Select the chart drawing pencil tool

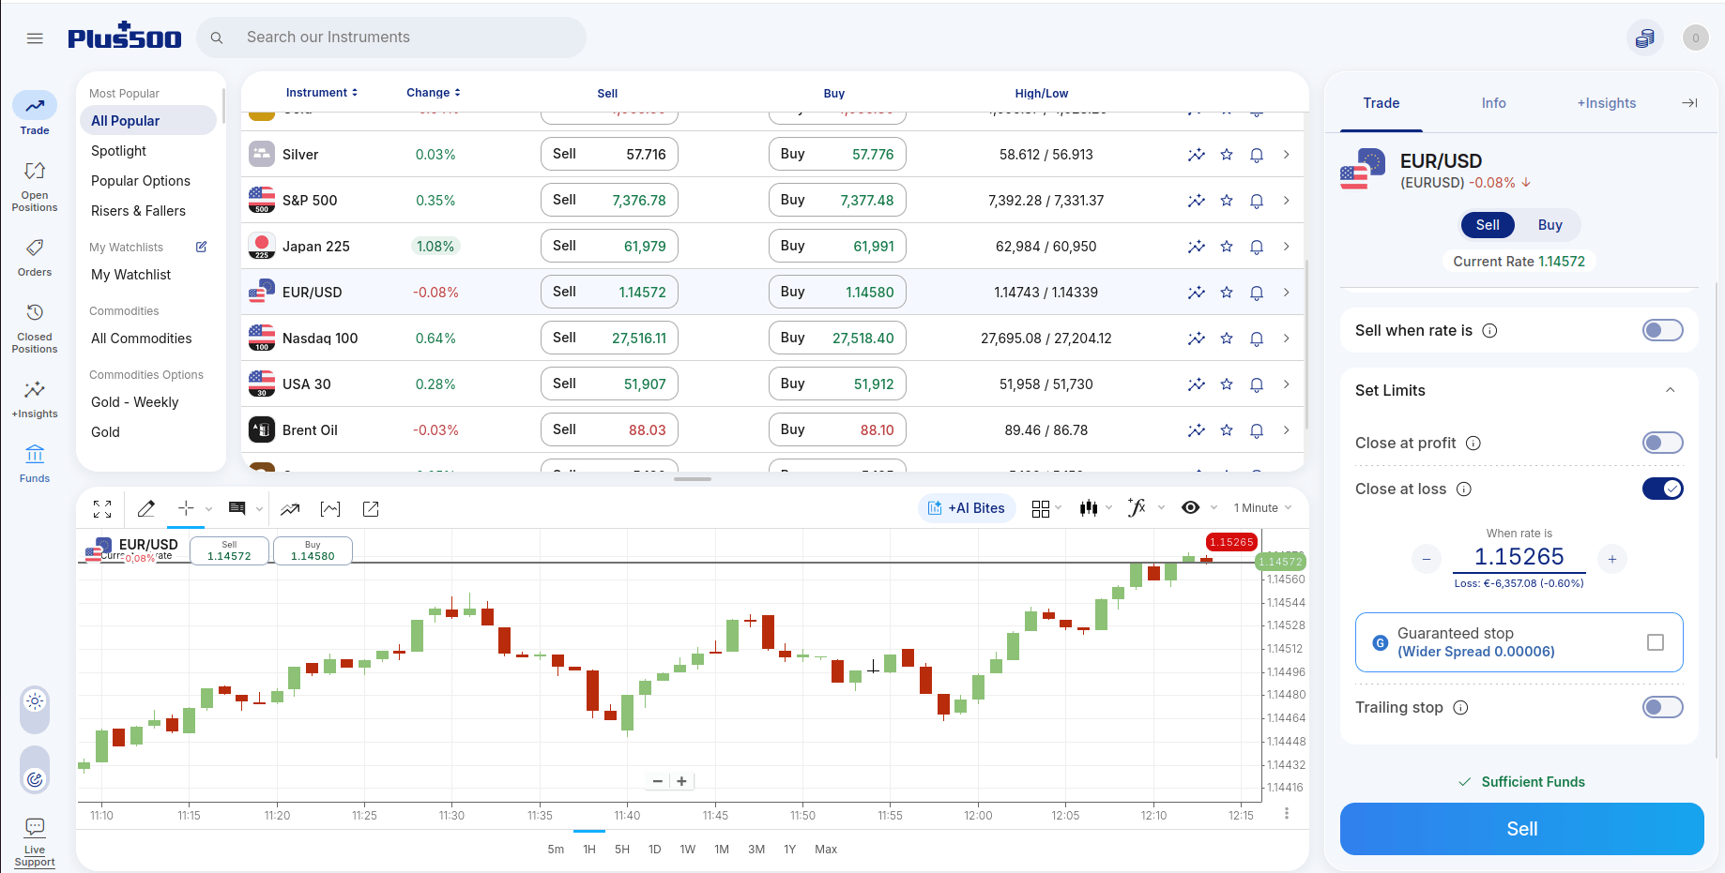[145, 508]
